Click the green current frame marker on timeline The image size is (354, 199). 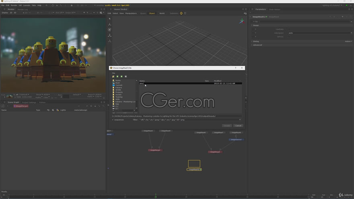pyautogui.click(x=156, y=195)
